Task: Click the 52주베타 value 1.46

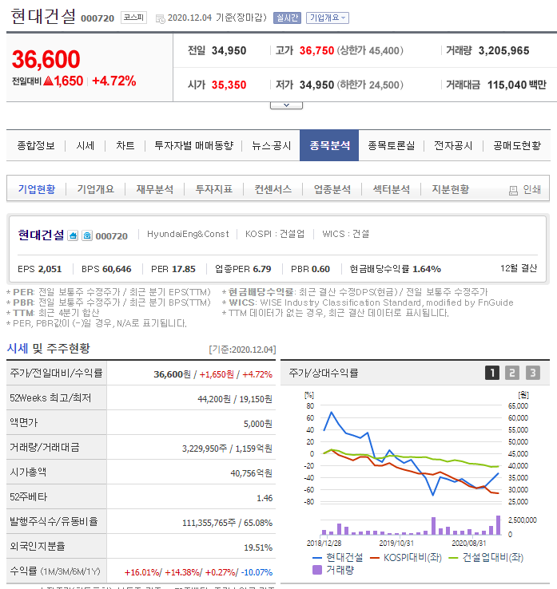Action: [x=265, y=498]
